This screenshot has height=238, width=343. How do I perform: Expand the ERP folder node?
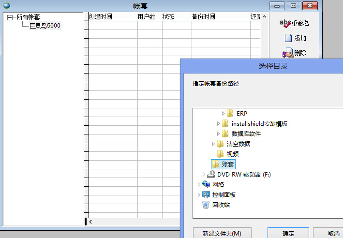point(223,113)
